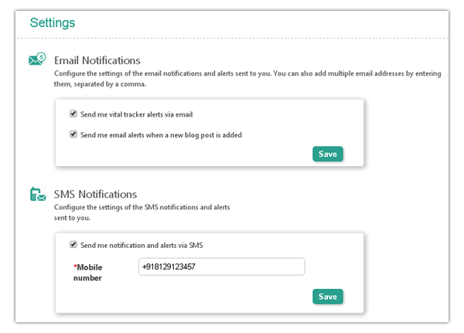This screenshot has width=464, height=333.
Task: Disable notification and alerts via SMS checkbox
Action: [x=73, y=245]
